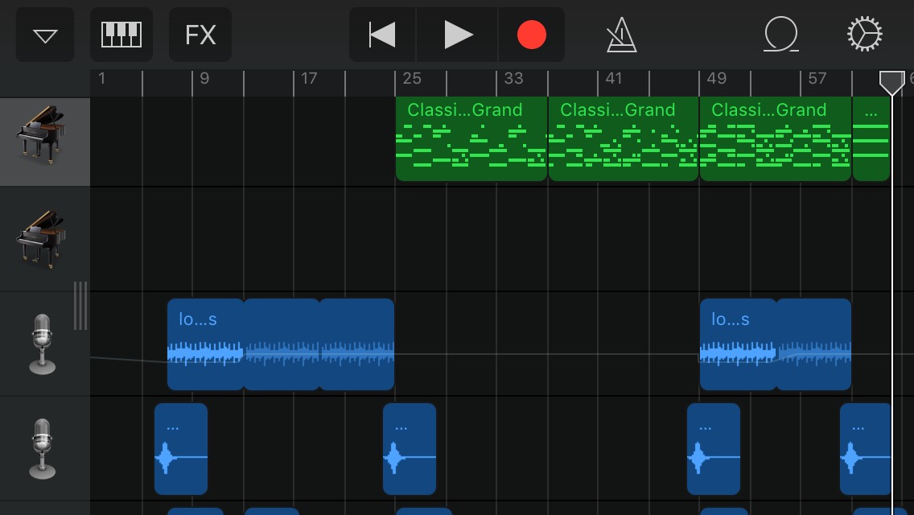This screenshot has width=914, height=515.
Task: Tap bar 17 on the ruler
Action: [309, 79]
